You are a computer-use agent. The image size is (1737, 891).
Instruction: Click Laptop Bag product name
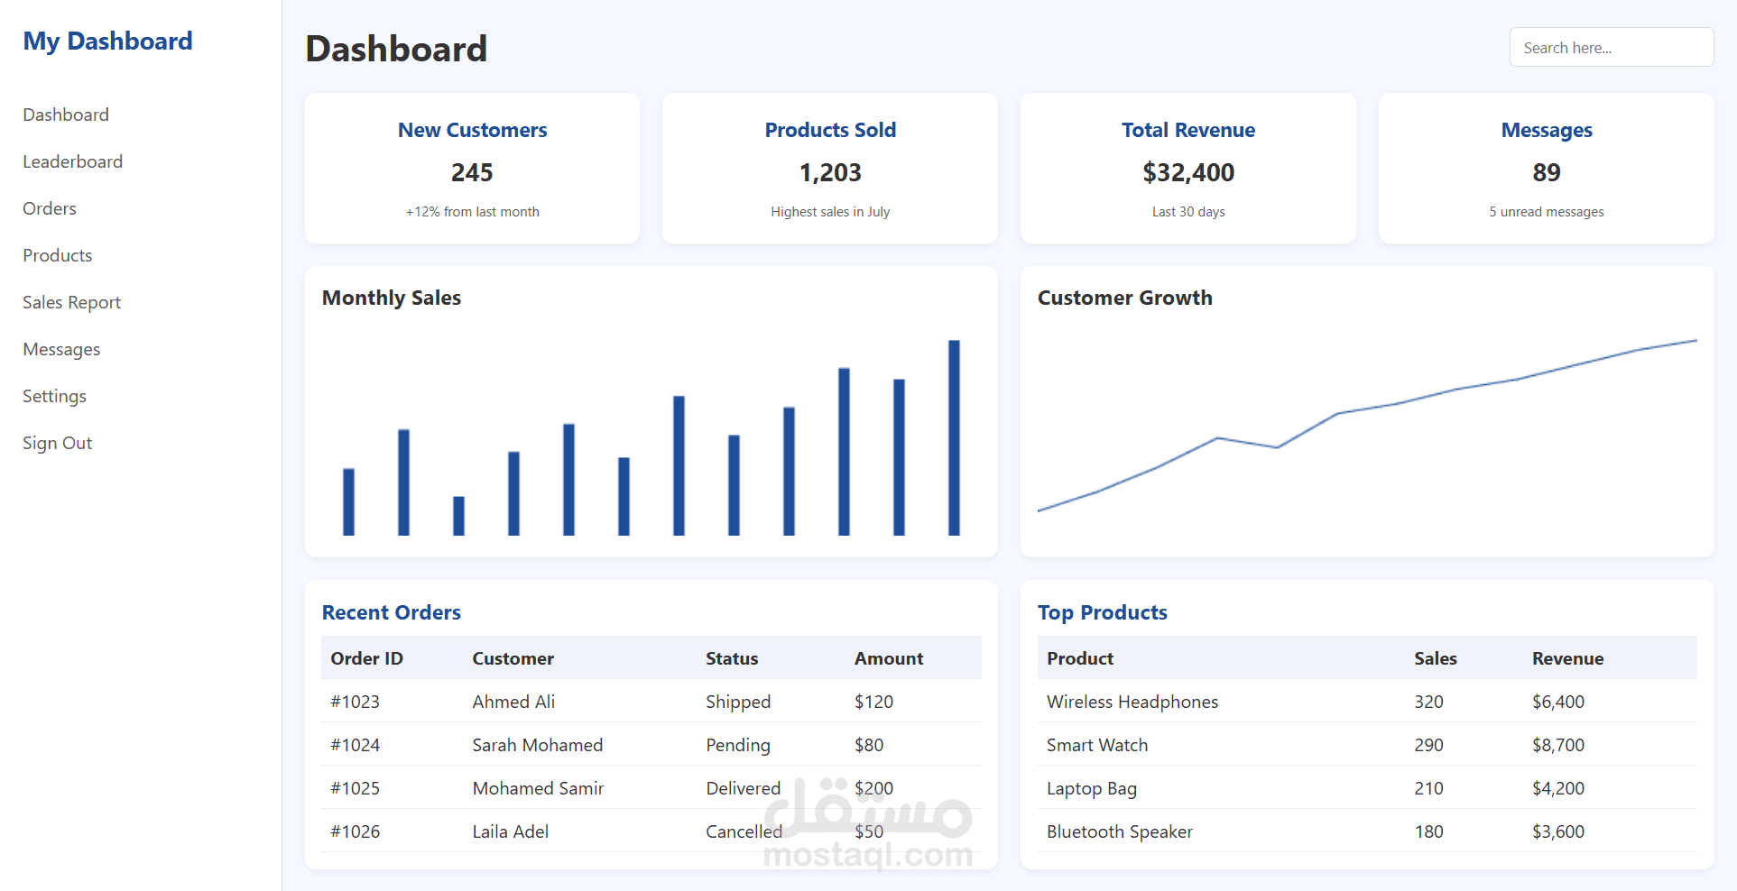[1092, 788]
